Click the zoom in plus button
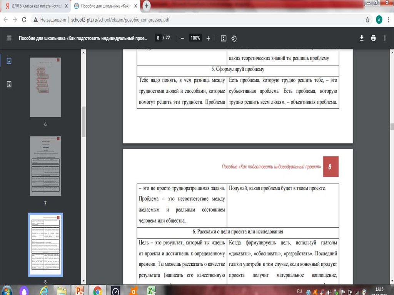 (x=208, y=38)
